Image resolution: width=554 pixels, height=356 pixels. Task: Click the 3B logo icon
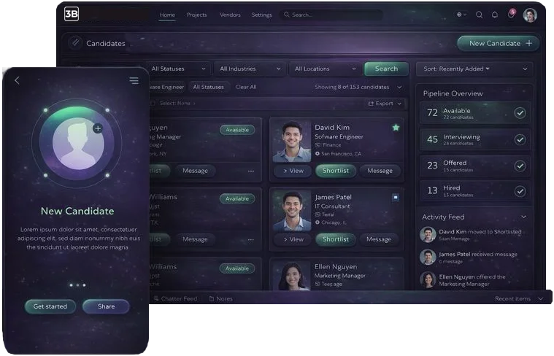[72, 14]
